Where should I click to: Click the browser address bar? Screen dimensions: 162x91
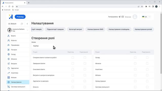(76, 6)
